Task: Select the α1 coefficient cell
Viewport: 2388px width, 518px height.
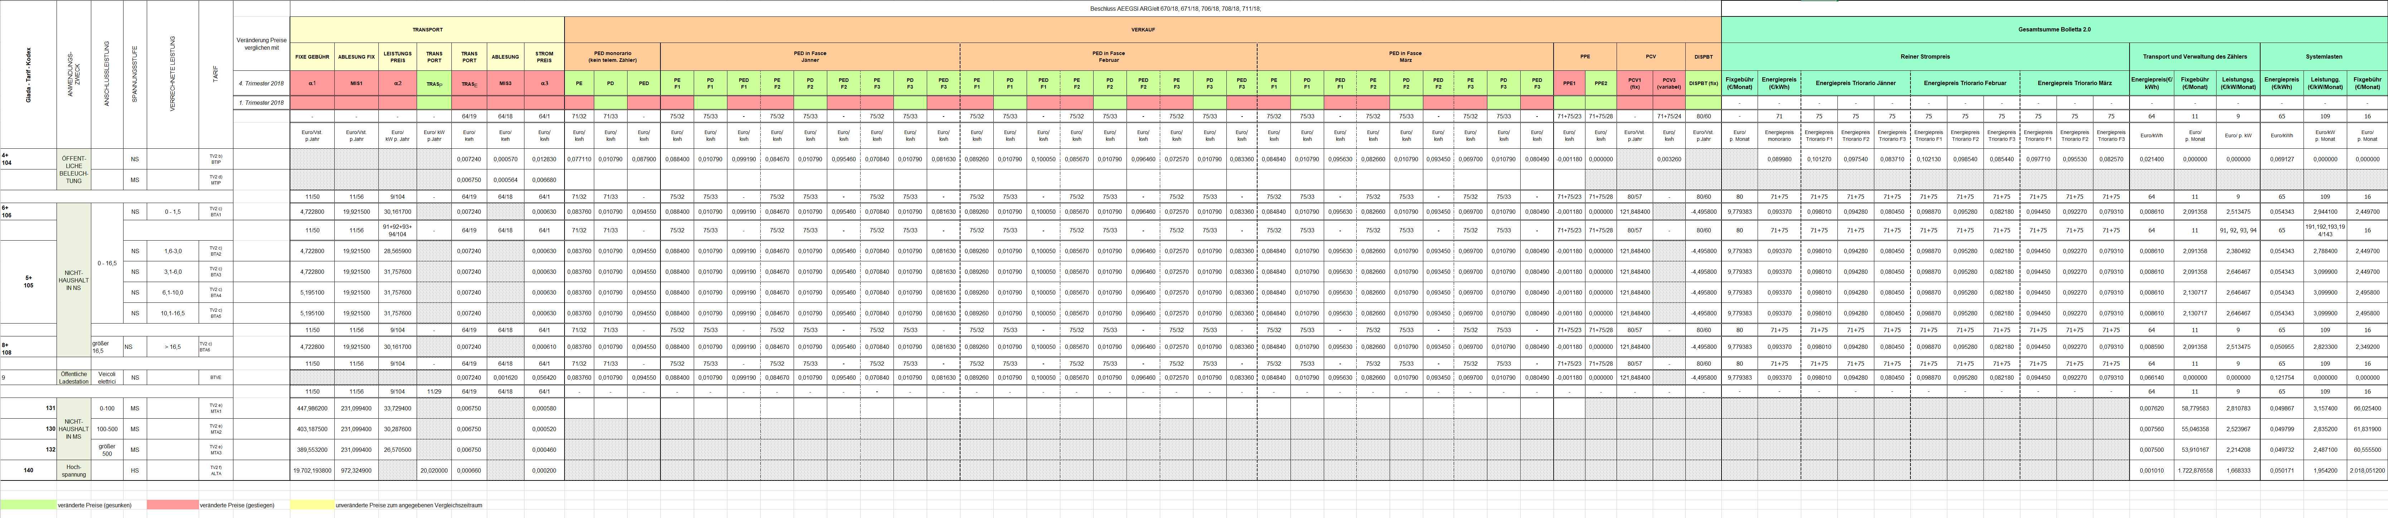Action: coord(313,83)
